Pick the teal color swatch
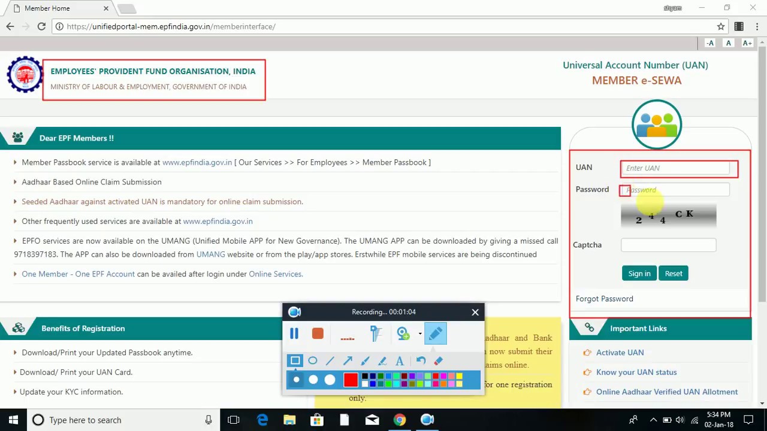 click(381, 384)
